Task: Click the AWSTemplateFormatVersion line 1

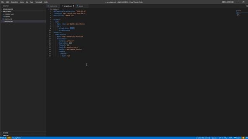Action: pos(70,11)
